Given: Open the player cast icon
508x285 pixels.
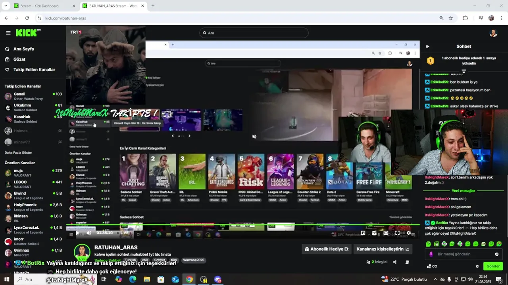Looking at the screenshot, I should (x=374, y=233).
